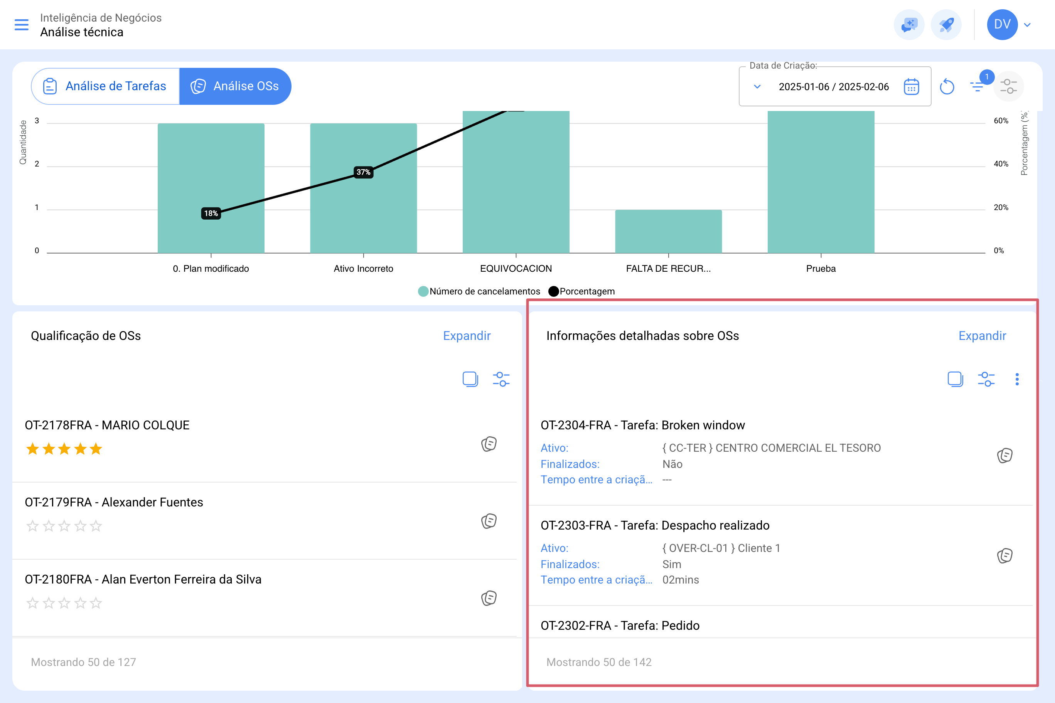The width and height of the screenshot is (1055, 703).
Task: Click CENTRO COMERCIAL EL TESORO asset value
Action: click(x=772, y=448)
